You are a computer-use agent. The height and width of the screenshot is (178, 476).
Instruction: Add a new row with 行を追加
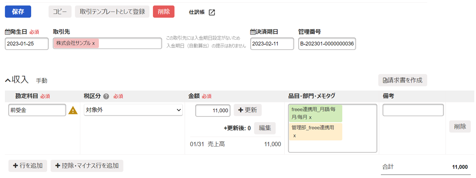[x=28, y=166]
